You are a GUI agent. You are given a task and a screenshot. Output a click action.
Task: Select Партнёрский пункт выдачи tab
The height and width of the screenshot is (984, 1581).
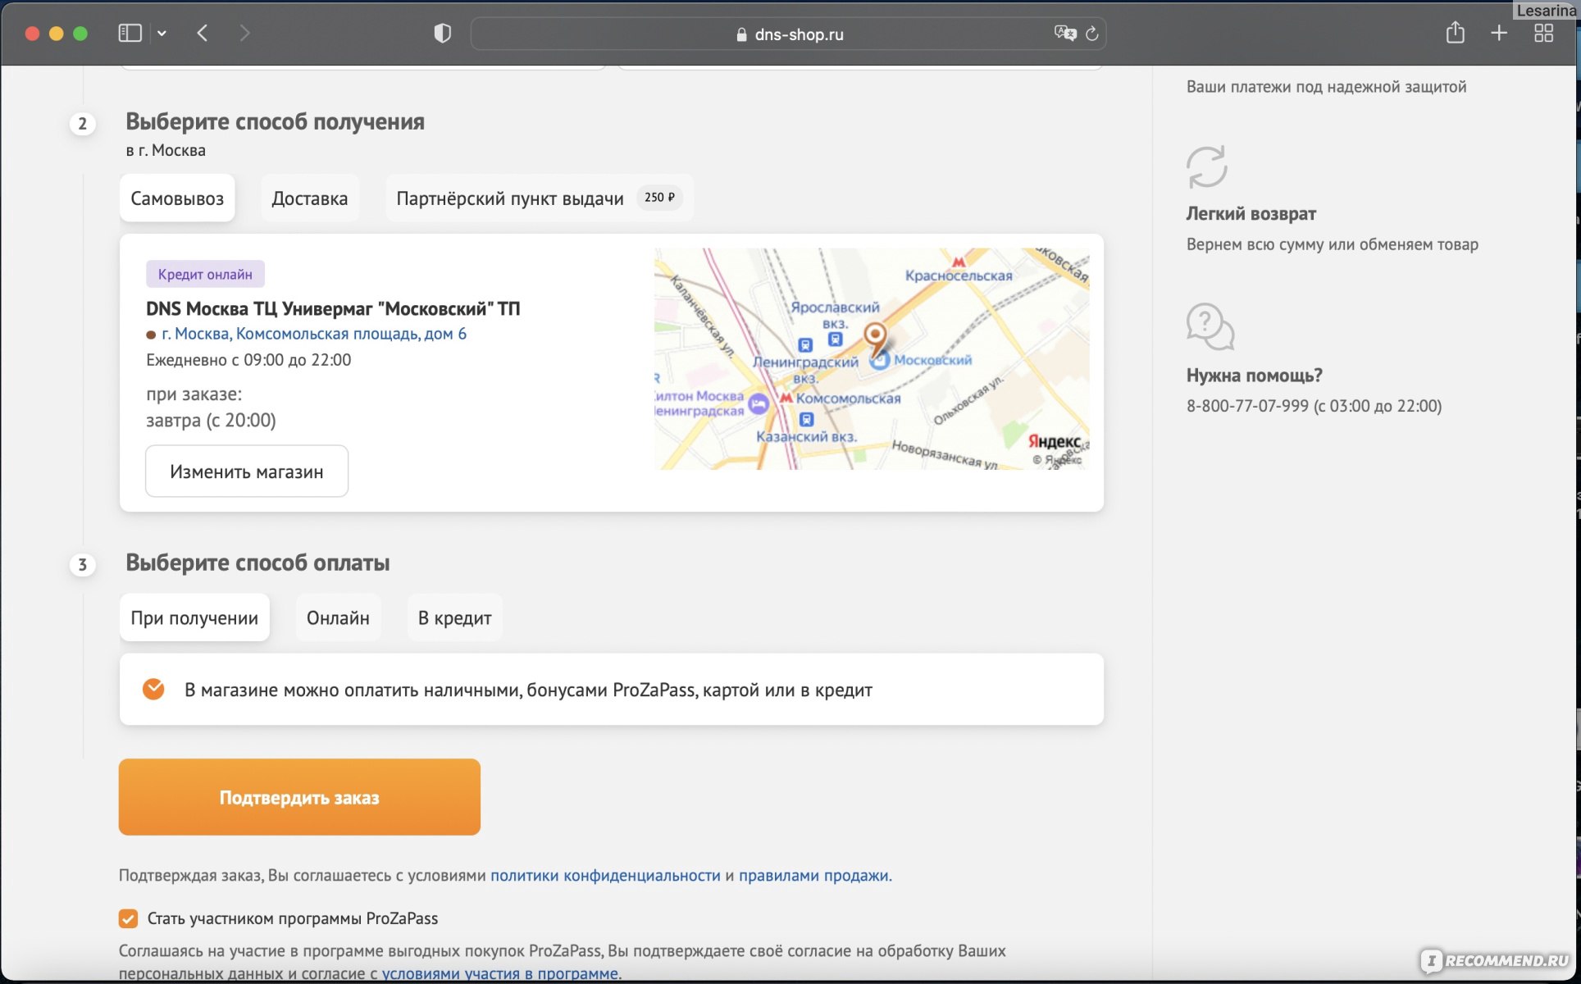[540, 198]
